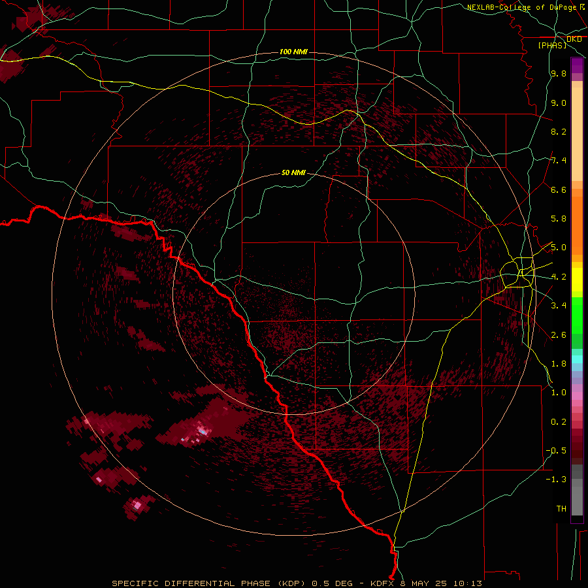Click the 5.0 scale label
Image resolution: width=588 pixels, height=588 pixels.
(x=559, y=248)
